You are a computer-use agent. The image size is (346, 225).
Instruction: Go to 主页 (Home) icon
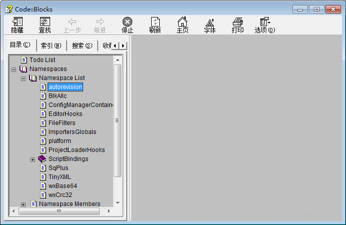[182, 21]
